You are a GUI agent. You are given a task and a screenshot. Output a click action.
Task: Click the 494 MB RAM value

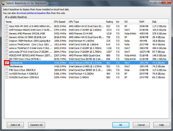click(143, 41)
